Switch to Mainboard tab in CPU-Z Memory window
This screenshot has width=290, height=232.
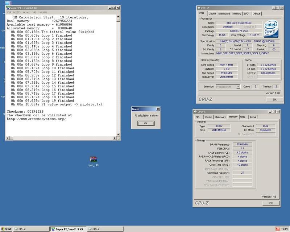[x=220, y=117]
